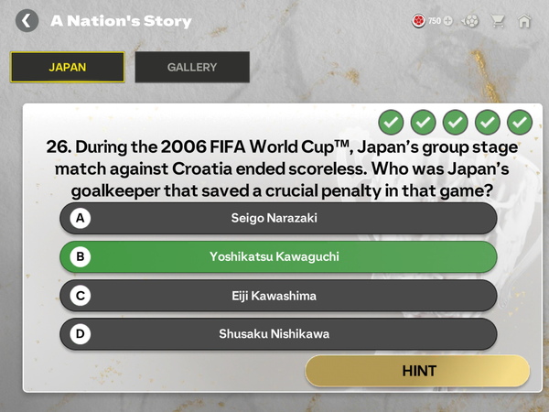Select answer A Seigo Narazaki
549x412 pixels.
click(x=278, y=218)
